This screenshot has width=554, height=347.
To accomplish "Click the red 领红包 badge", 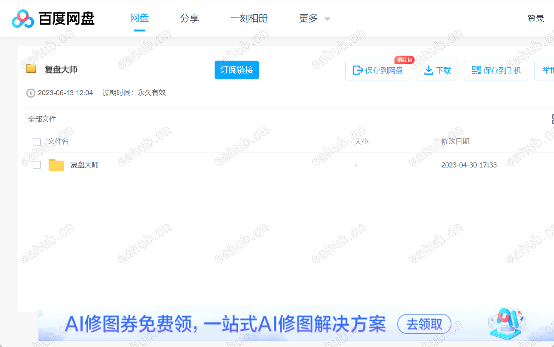I will click(404, 60).
